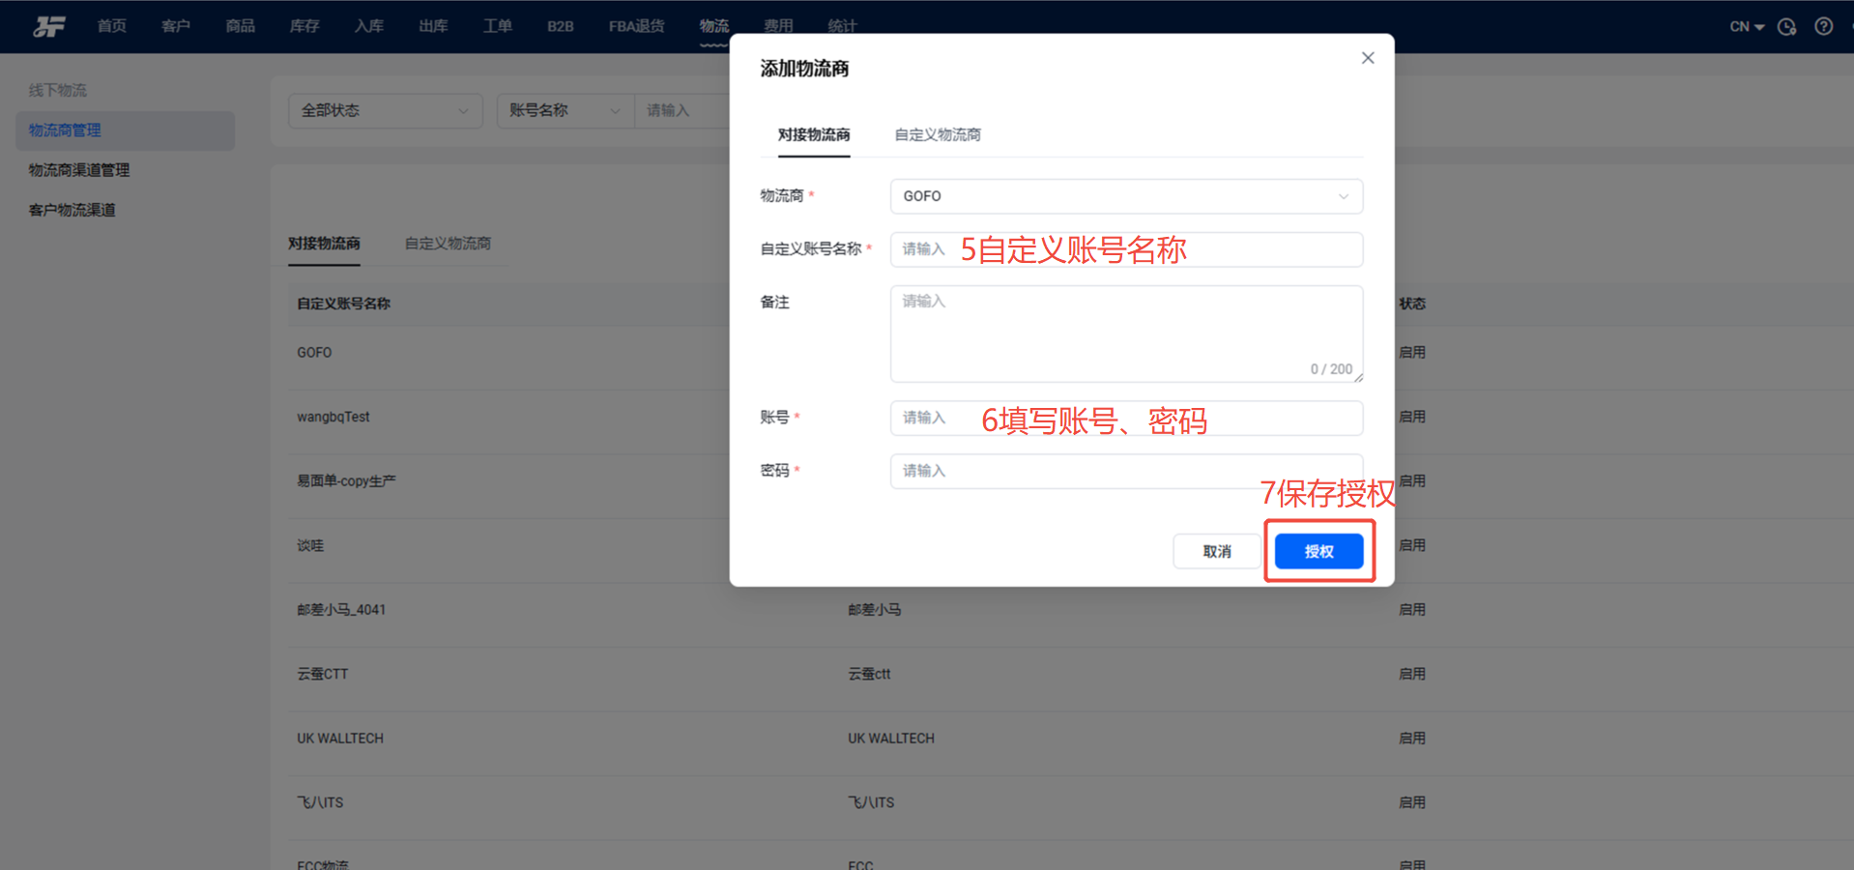Image resolution: width=1854 pixels, height=870 pixels.
Task: Focus the 自定义账号名称 input field
Action: (1126, 249)
